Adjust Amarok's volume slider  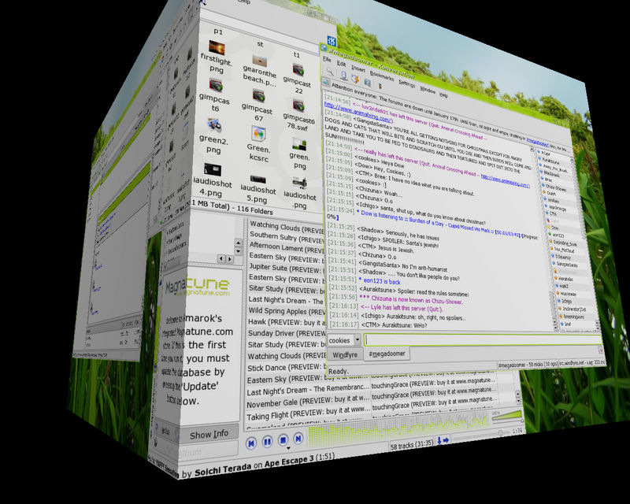tap(506, 417)
